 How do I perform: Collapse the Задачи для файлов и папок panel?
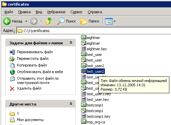point(71,43)
